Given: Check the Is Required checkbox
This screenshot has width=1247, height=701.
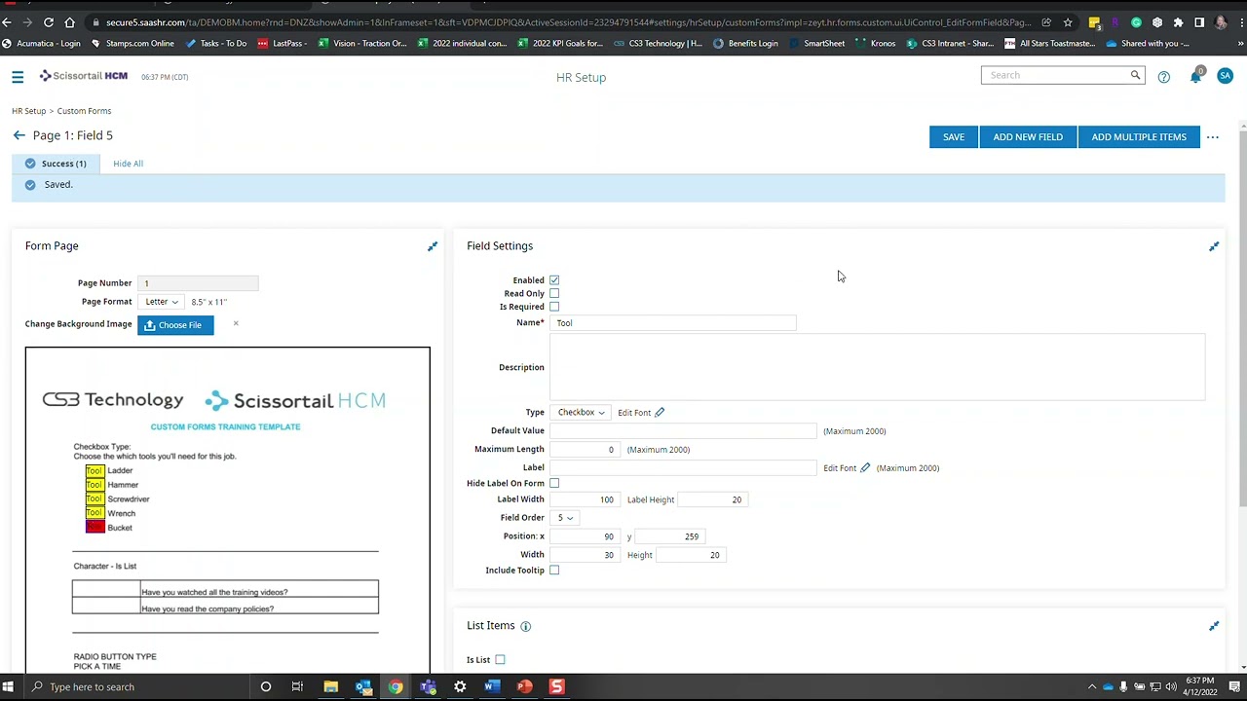Looking at the screenshot, I should [x=554, y=307].
